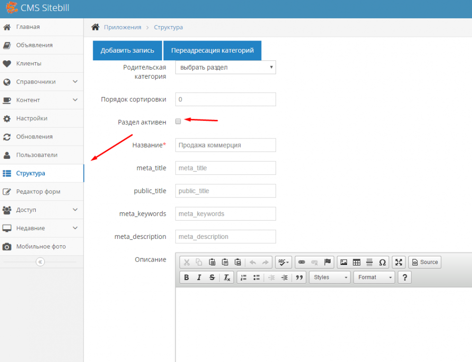Insert a numbered list

244,278
